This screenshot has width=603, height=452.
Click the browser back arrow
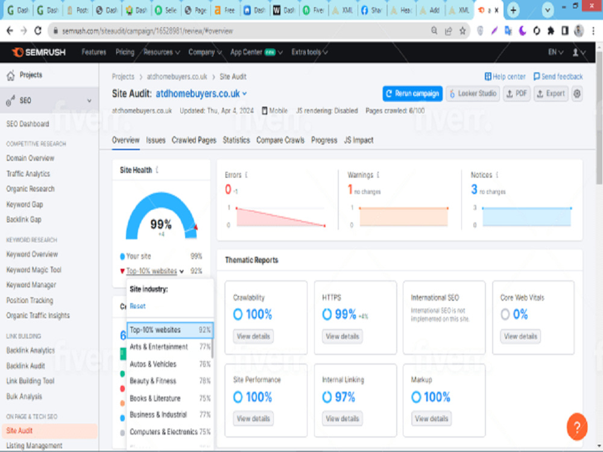click(10, 31)
